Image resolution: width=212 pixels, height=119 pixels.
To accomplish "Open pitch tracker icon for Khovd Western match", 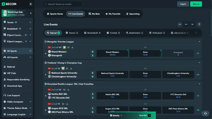I will point(64,47).
